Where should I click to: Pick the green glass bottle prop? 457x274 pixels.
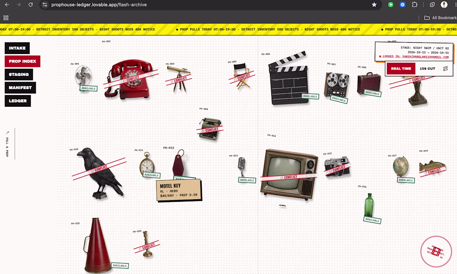tap(369, 205)
